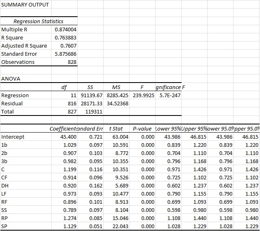260x231 pixels.
Task: Select the ANOVA SS column header
Action: [x=90, y=87]
